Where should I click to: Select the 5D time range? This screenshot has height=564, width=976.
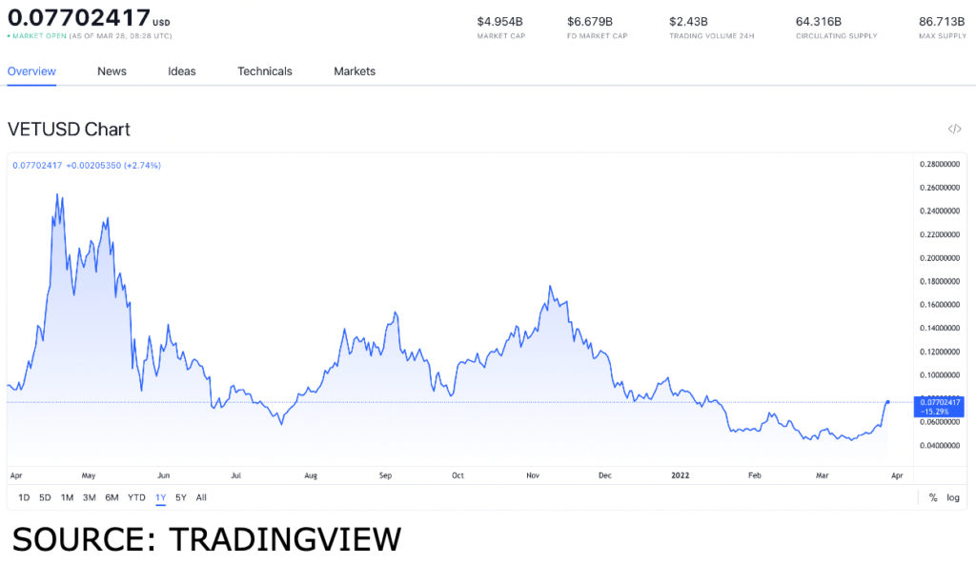click(x=45, y=497)
